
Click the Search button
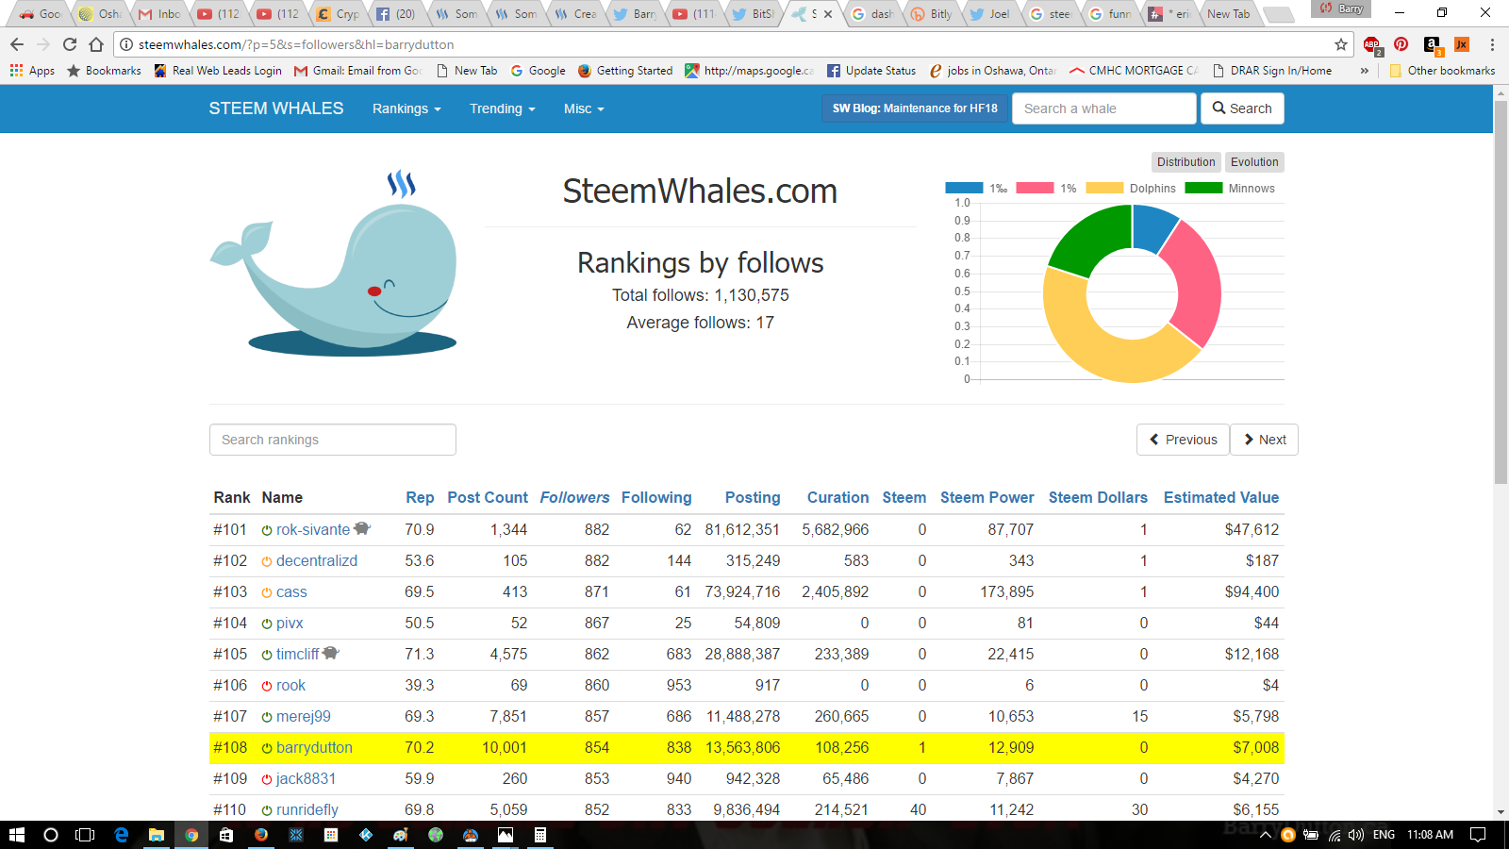click(x=1242, y=108)
